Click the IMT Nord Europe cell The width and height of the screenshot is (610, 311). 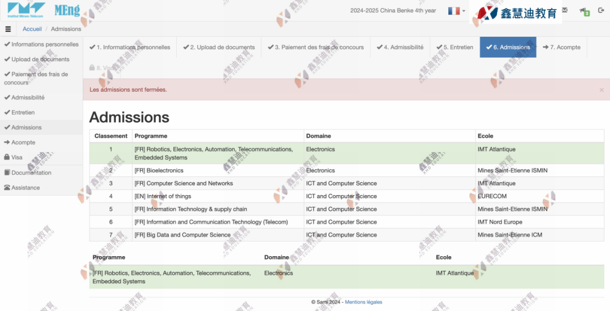(539, 222)
